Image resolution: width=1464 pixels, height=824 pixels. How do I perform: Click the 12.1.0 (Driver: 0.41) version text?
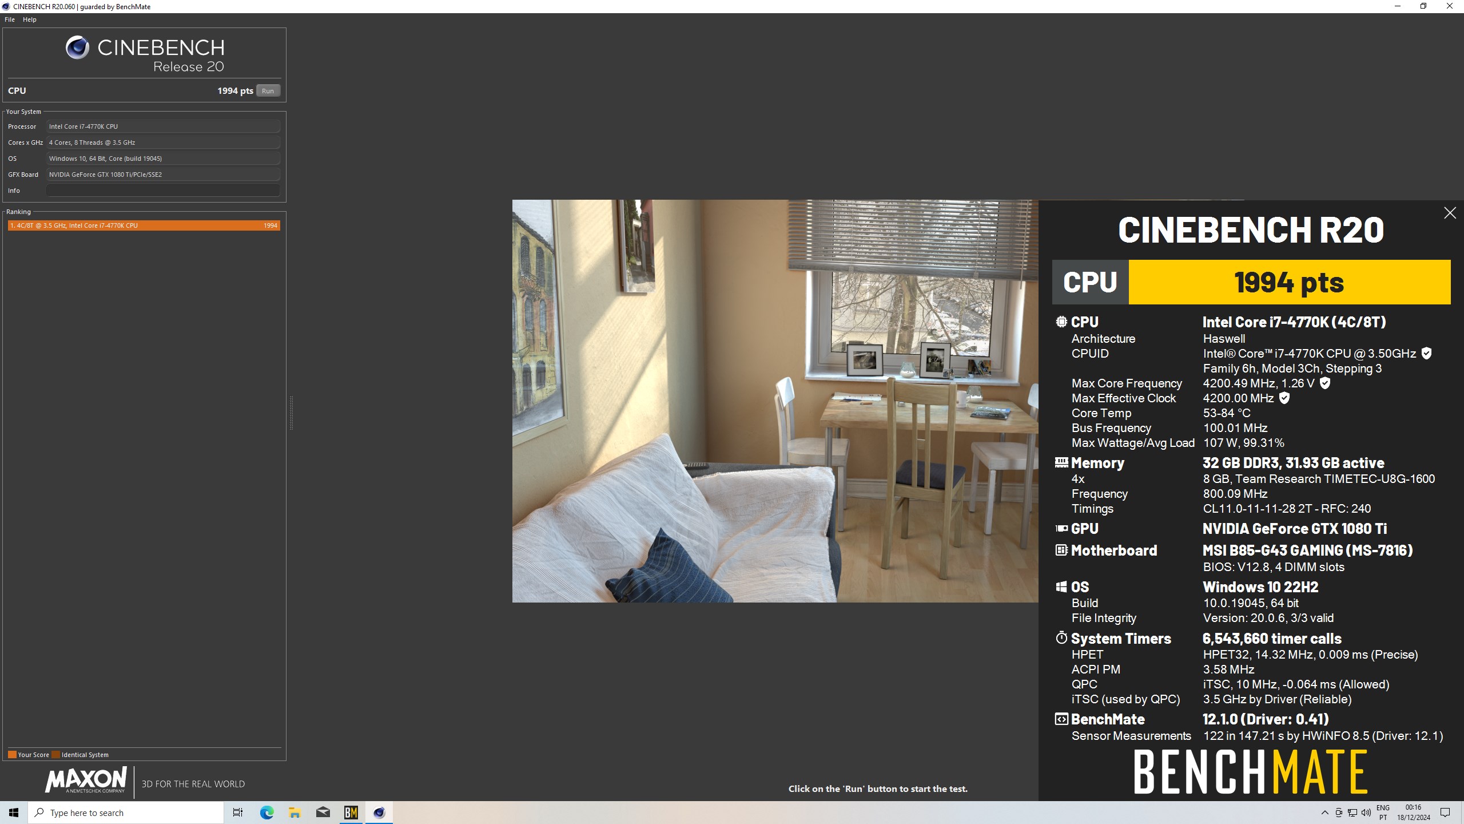point(1266,719)
